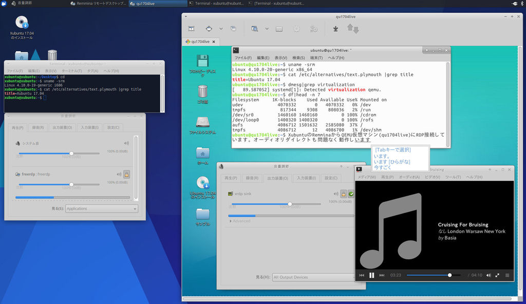The image size is (526, 304).
Task: Mute the xrdp sink output
Action: pyautogui.click(x=336, y=194)
